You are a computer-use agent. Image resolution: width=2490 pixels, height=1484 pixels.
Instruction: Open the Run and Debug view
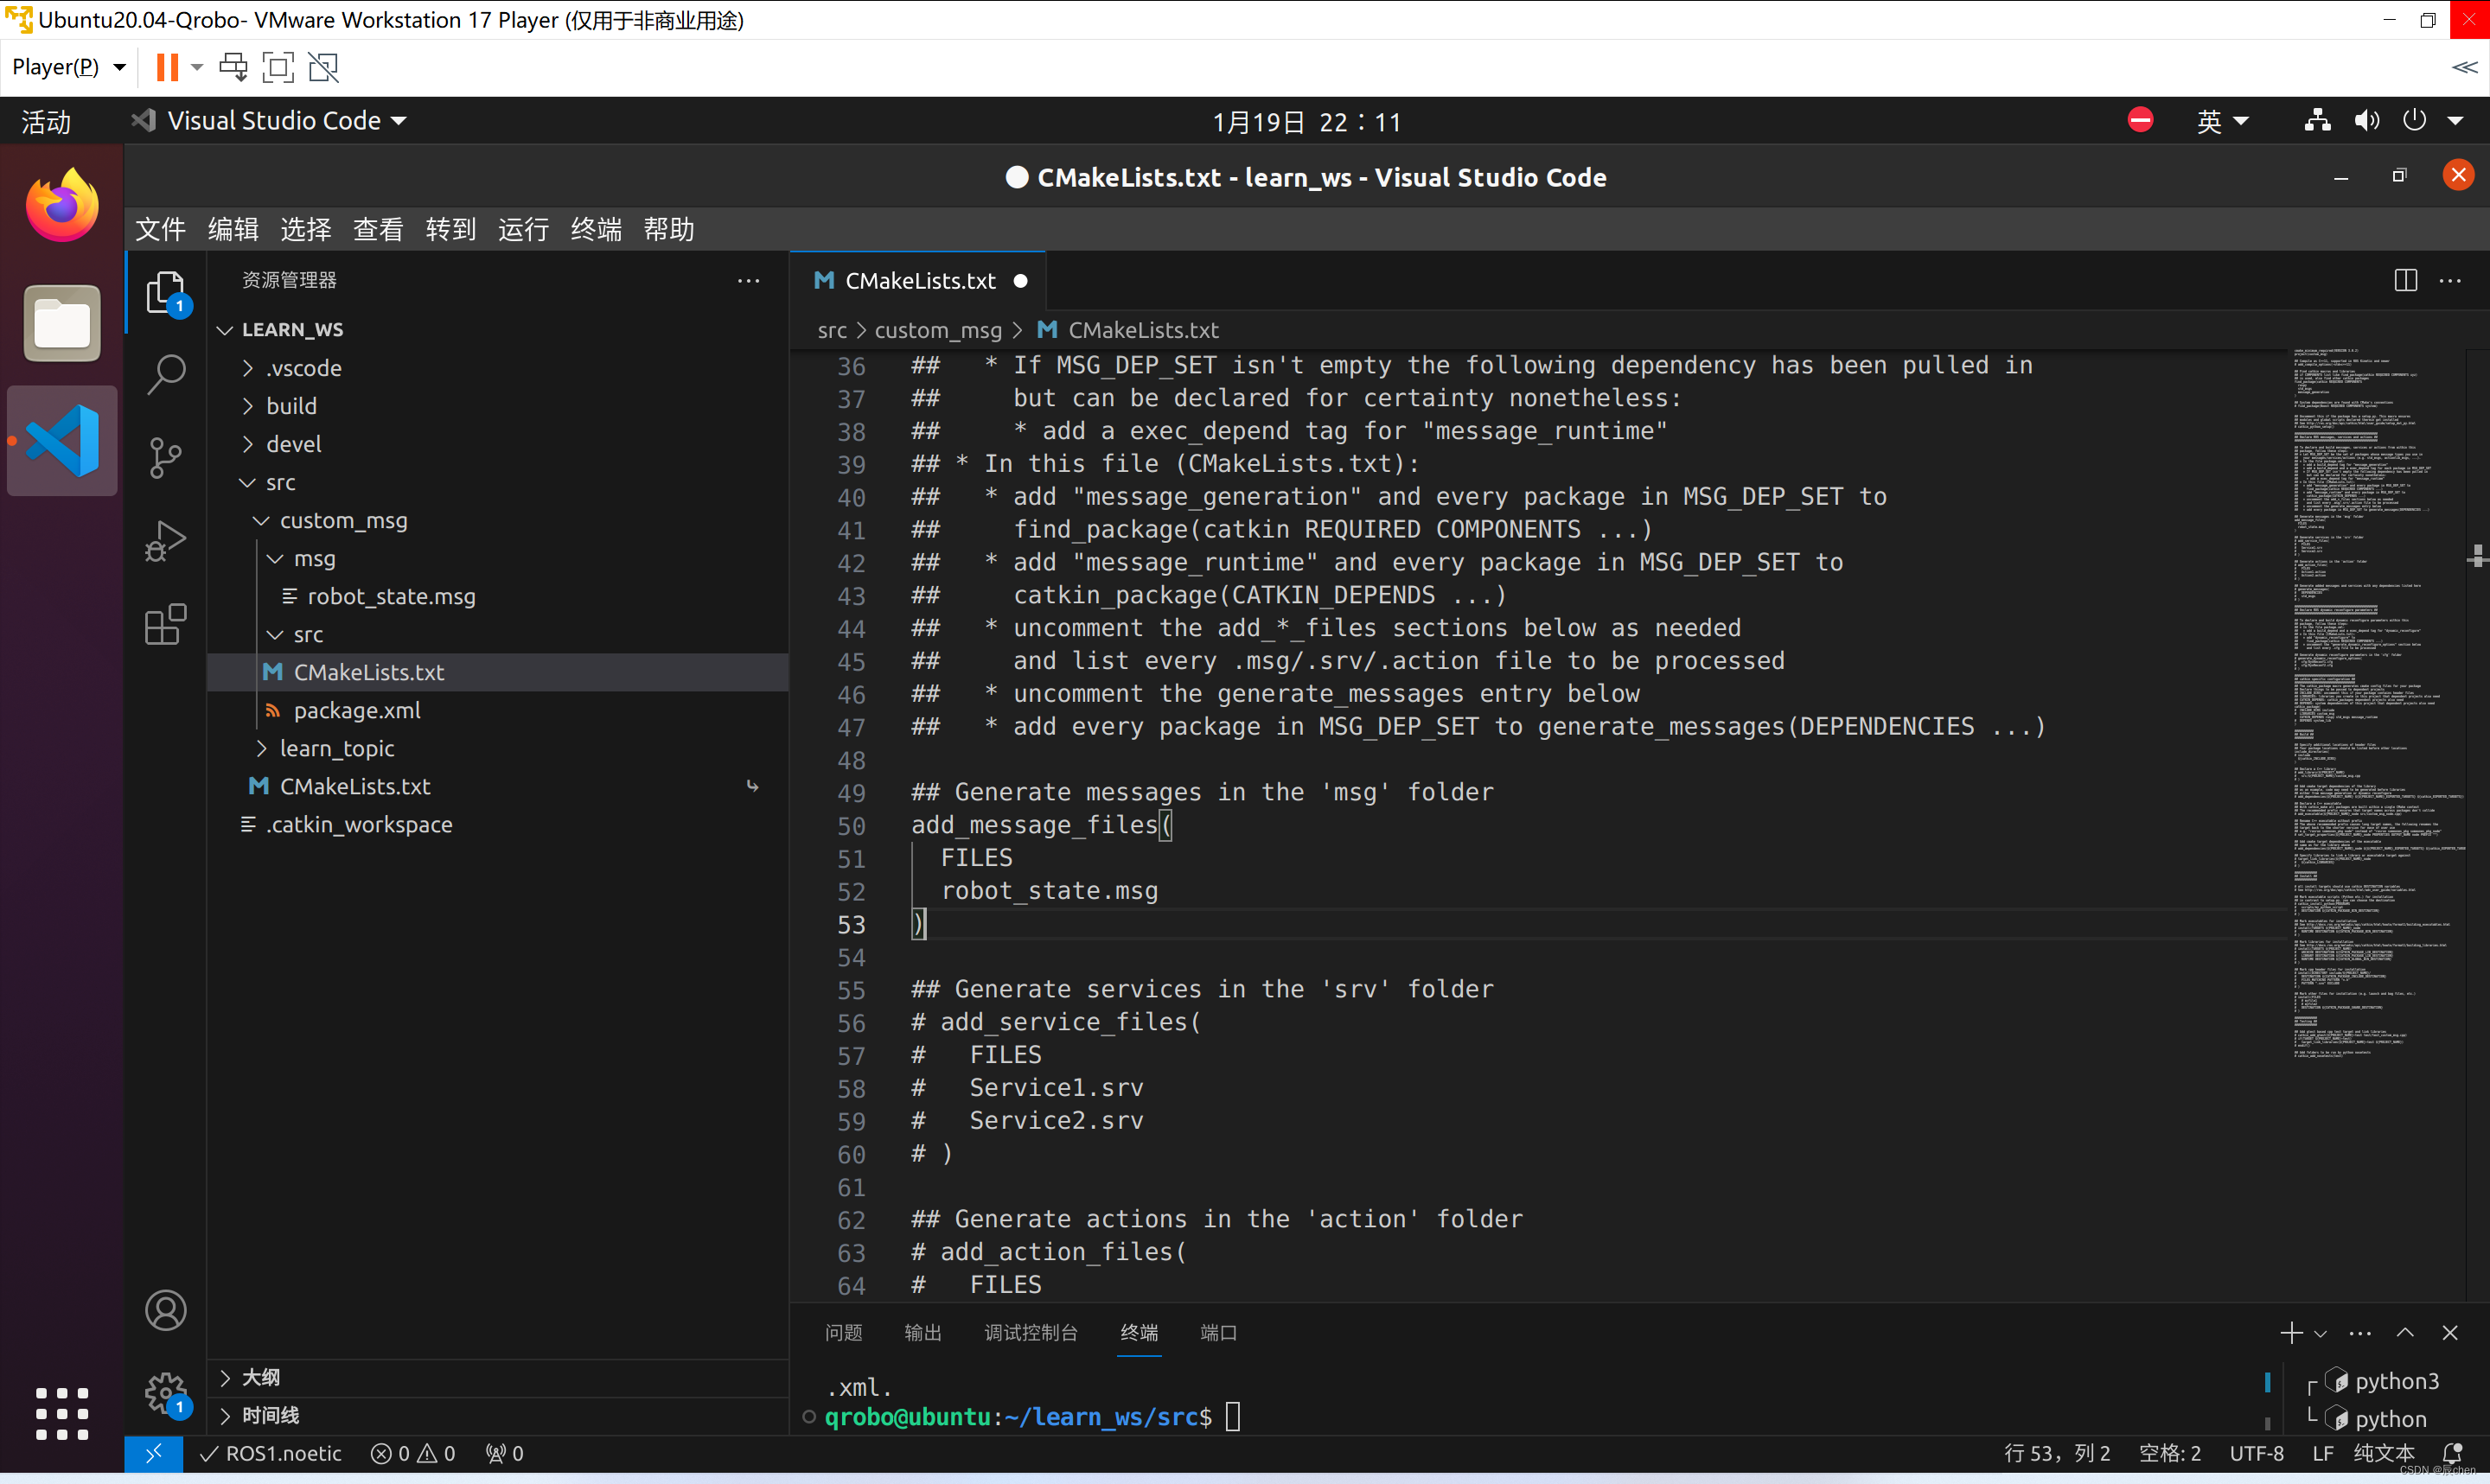(x=166, y=541)
